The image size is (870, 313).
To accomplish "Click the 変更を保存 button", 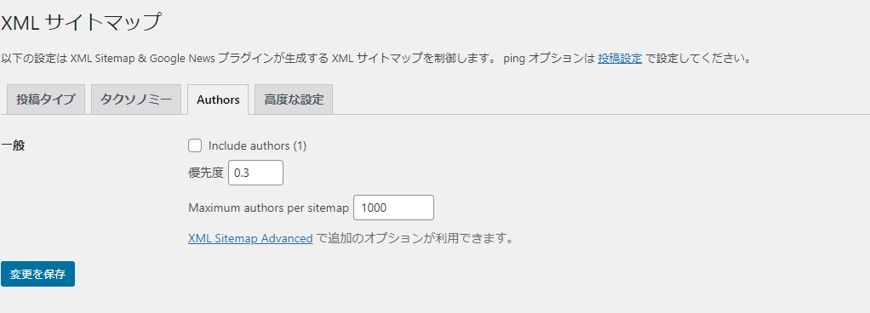I will point(37,274).
